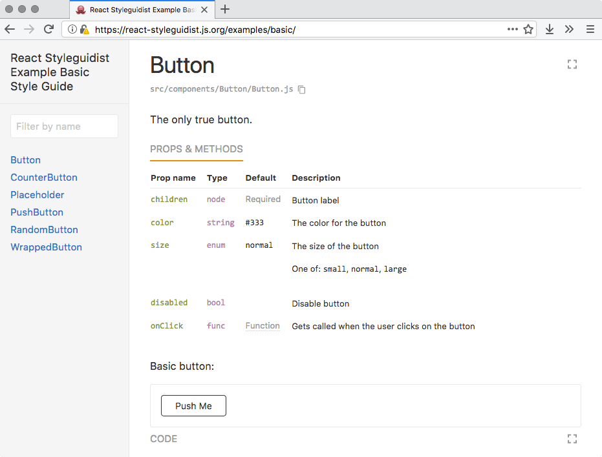The image size is (602, 457).
Task: Copy Button.js path with clipboard icon
Action: pos(302,90)
